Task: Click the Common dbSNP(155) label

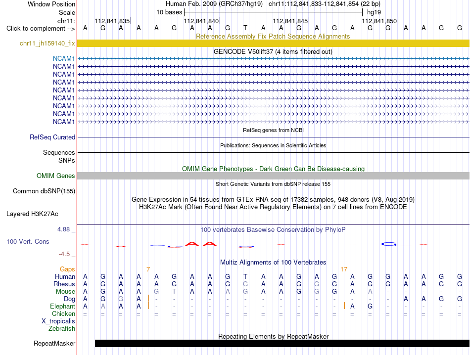Action: coord(44,191)
